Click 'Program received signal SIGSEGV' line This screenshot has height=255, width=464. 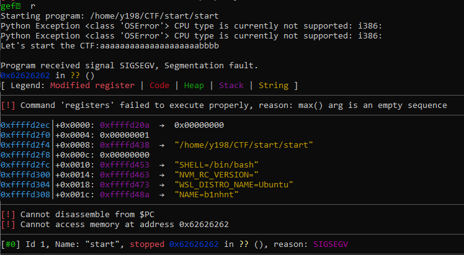pos(129,66)
